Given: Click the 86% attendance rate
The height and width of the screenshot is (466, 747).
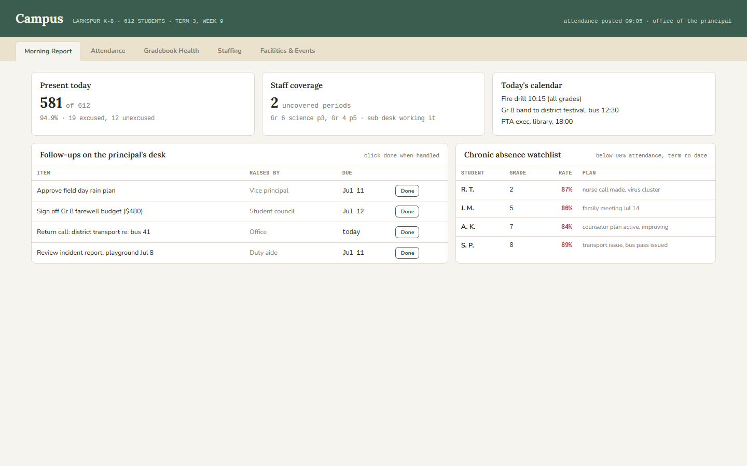Looking at the screenshot, I should tap(566, 208).
